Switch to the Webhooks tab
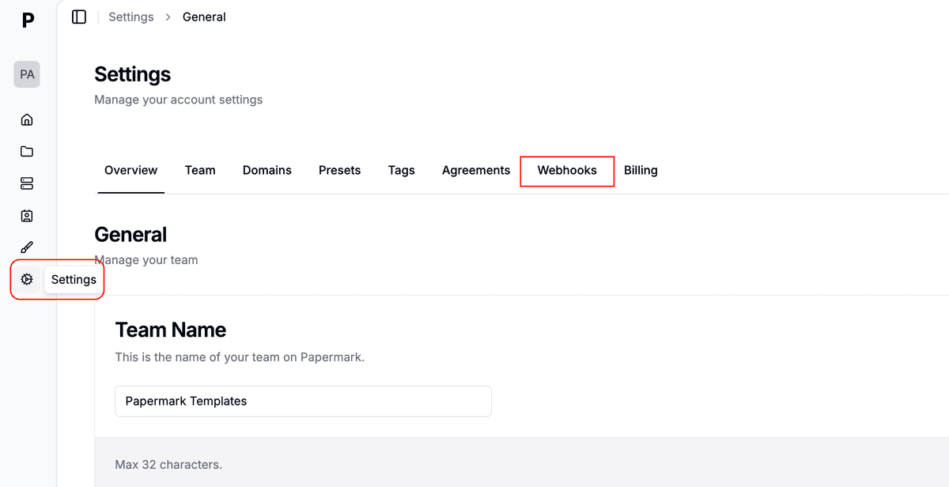This screenshot has width=949, height=487. click(x=567, y=171)
